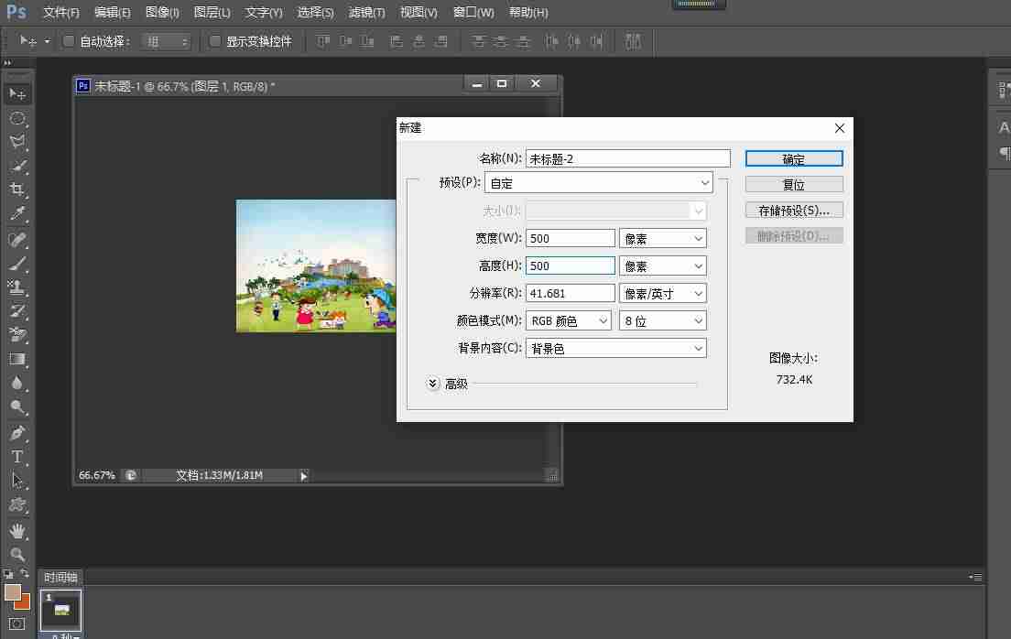1011x639 pixels.
Task: Swap foreground and background colors icon
Action: (x=25, y=573)
